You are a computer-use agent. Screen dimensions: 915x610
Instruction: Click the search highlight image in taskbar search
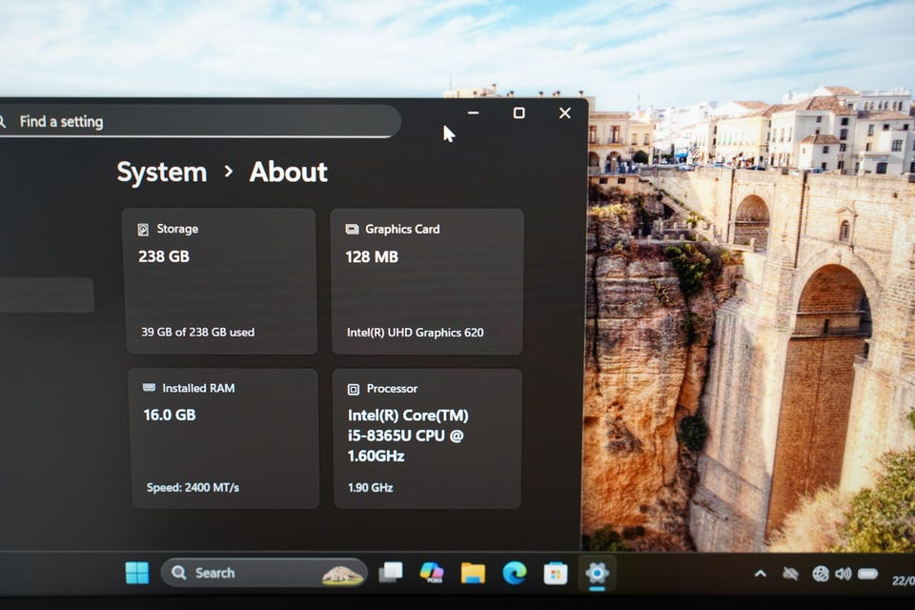(342, 575)
